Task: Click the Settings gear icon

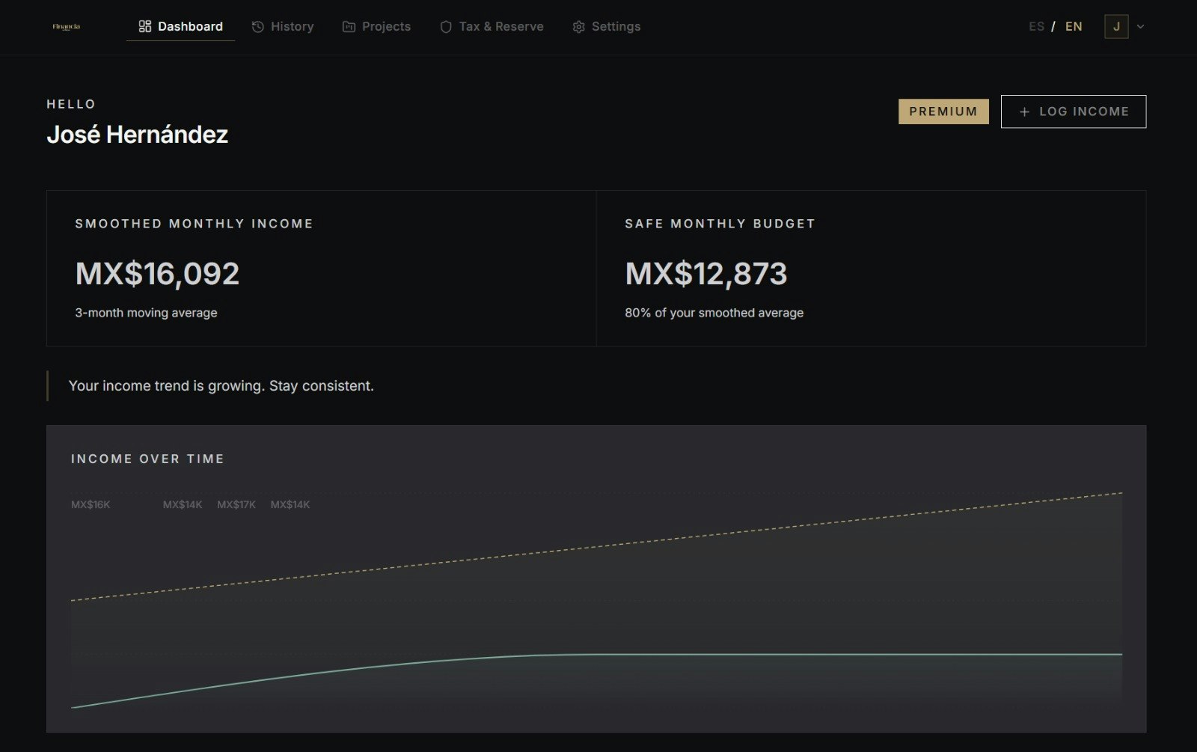Action: pos(578,27)
